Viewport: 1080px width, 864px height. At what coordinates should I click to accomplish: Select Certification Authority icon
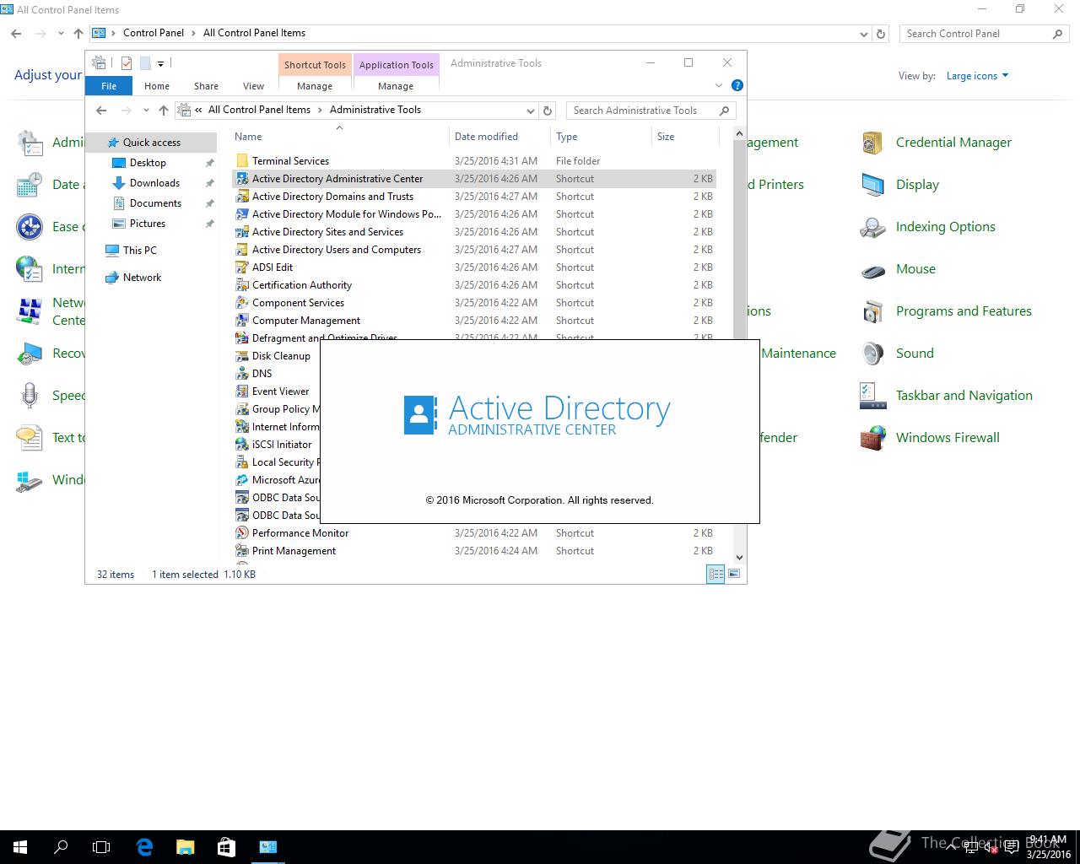pyautogui.click(x=242, y=285)
